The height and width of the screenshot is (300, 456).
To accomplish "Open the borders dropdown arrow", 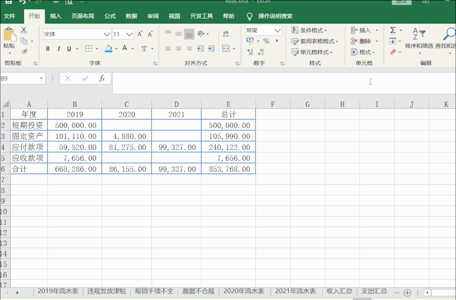I will (97, 49).
